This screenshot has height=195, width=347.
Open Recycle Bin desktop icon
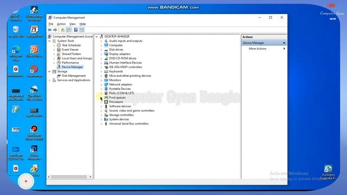click(x=16, y=31)
